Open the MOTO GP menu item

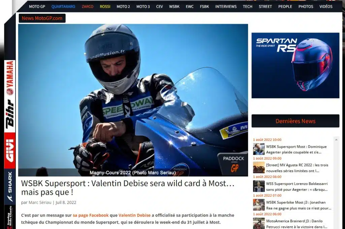37,7
